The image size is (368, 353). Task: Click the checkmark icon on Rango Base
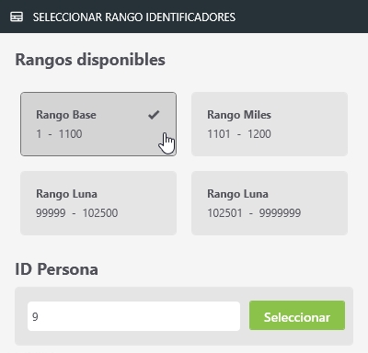click(x=154, y=115)
